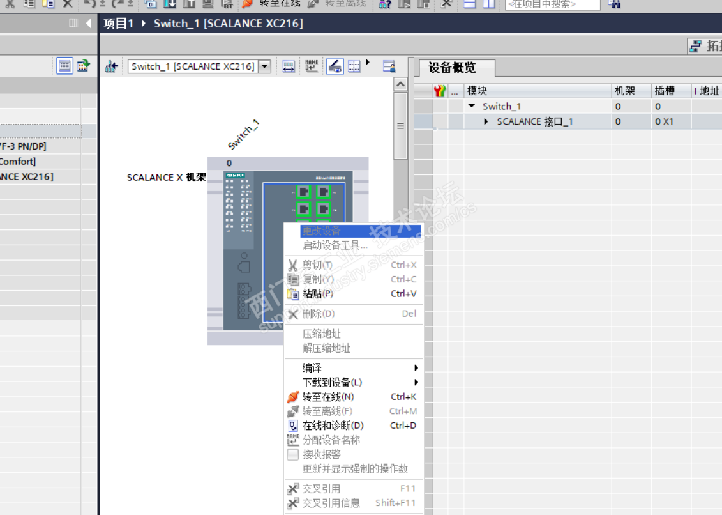This screenshot has height=515, width=722.
Task: Click the project tree panel layout icon
Action: 73,23
